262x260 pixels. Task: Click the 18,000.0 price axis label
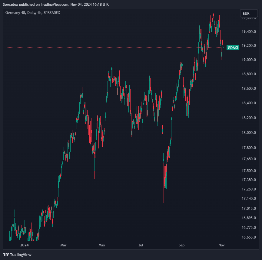249,133
